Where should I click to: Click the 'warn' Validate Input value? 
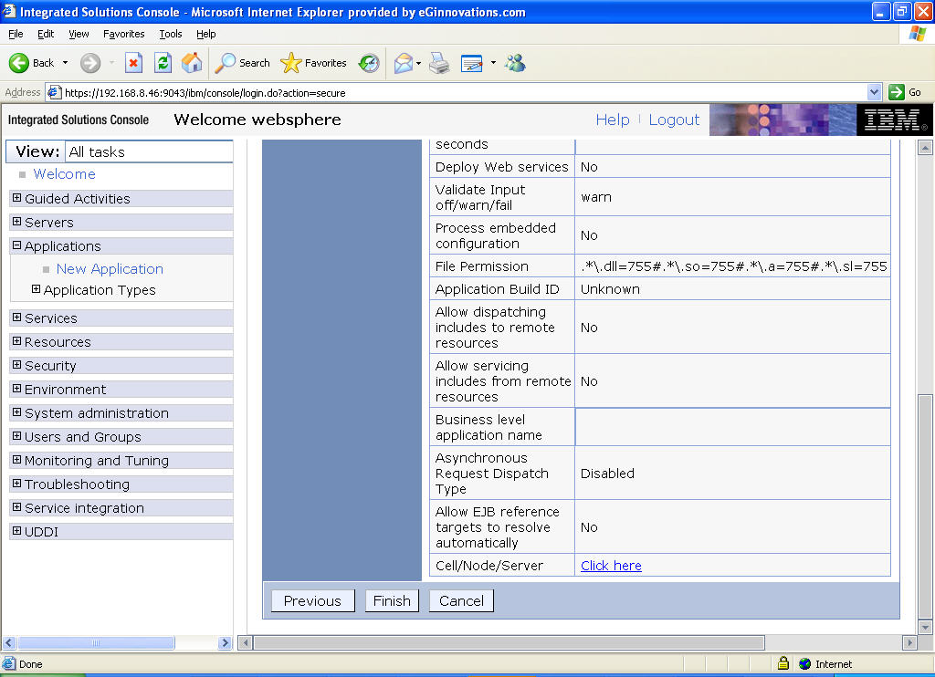pyautogui.click(x=595, y=197)
